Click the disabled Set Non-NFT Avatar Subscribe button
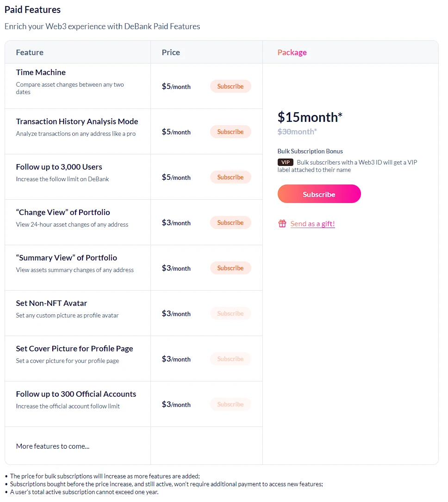Image resolution: width=448 pixels, height=502 pixels. tap(230, 313)
